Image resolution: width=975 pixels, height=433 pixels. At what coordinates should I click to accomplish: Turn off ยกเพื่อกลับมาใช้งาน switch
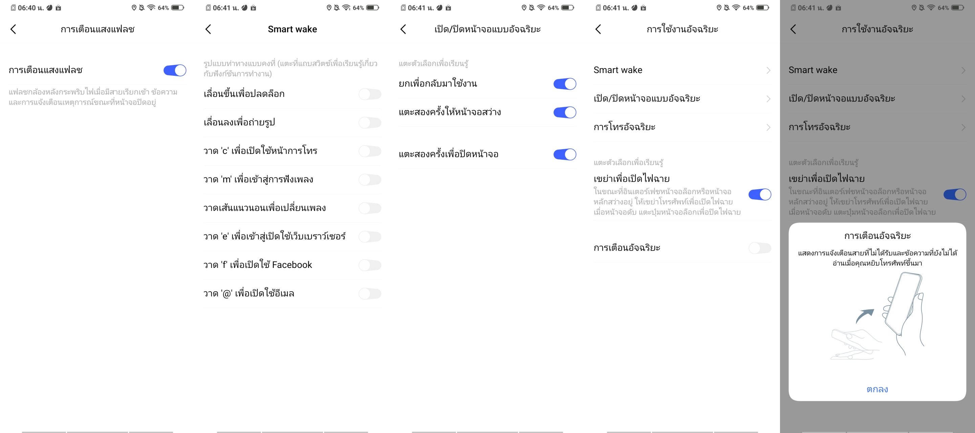564,84
